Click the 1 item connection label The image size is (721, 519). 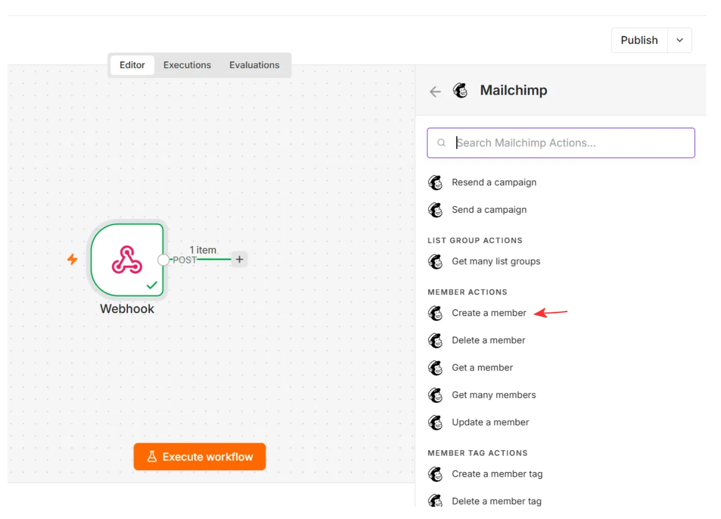203,250
